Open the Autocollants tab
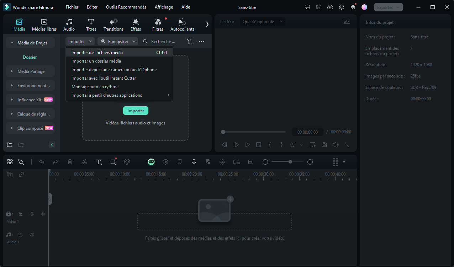This screenshot has width=454, height=267. [182, 25]
